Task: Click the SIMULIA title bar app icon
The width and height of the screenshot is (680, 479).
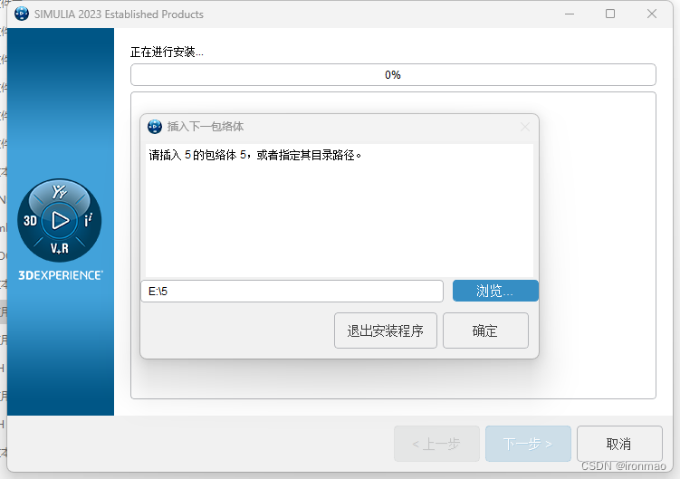Action: click(x=22, y=14)
